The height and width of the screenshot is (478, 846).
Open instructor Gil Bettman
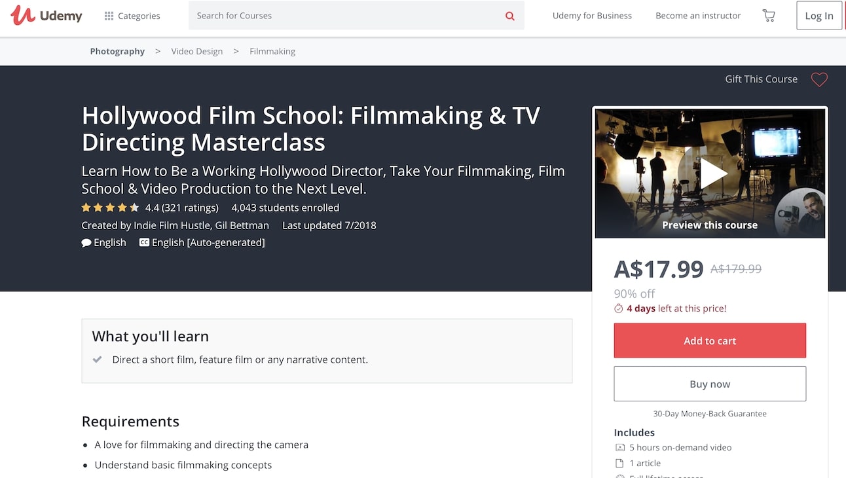coord(242,225)
